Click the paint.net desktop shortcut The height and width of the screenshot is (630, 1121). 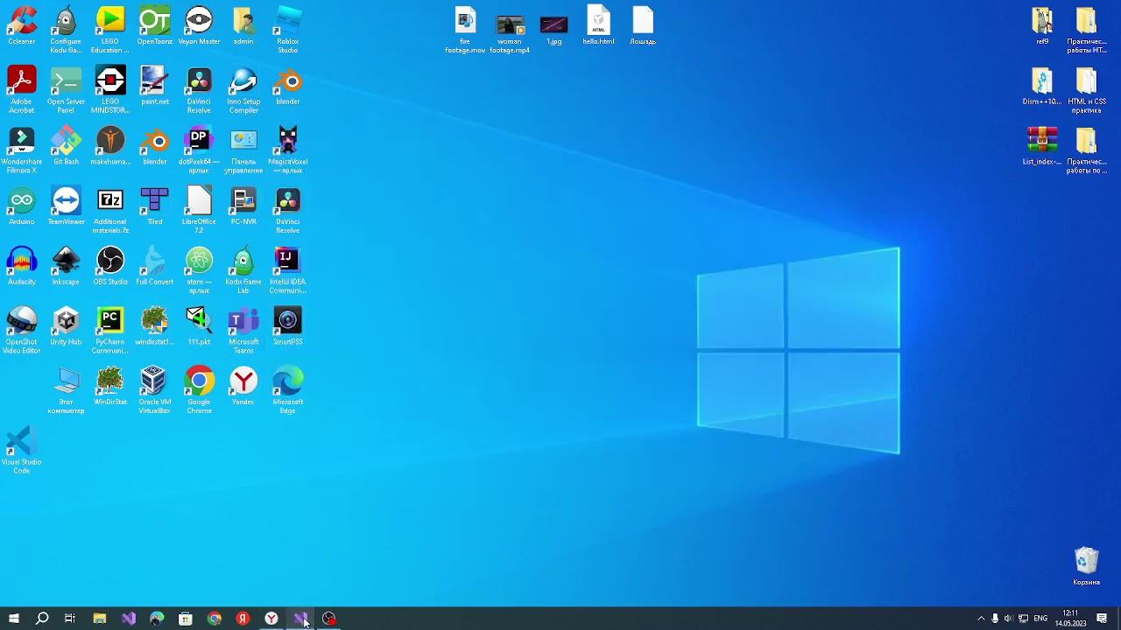[155, 86]
